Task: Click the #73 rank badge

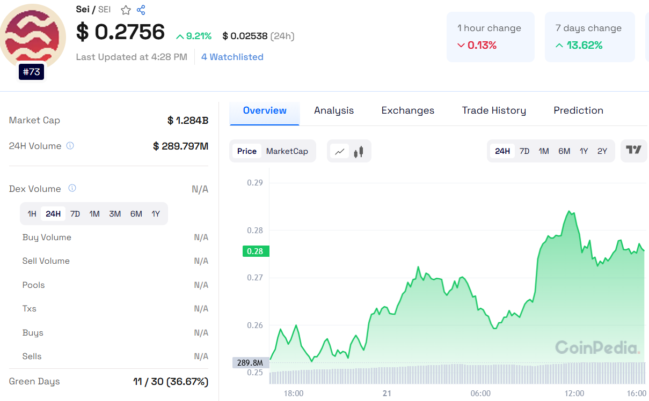Action: coord(32,72)
